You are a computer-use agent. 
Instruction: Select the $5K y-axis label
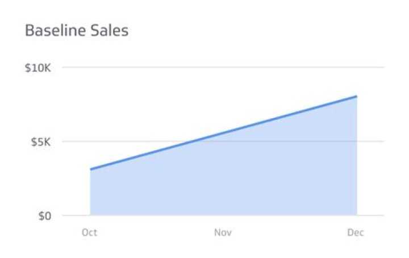coord(41,142)
